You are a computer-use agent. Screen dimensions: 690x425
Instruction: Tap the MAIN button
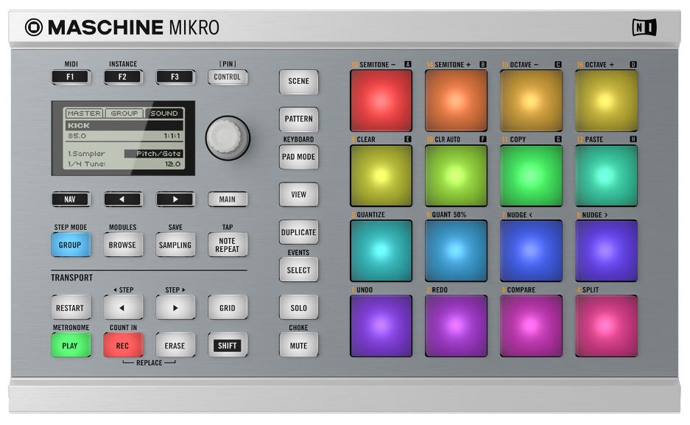227,200
